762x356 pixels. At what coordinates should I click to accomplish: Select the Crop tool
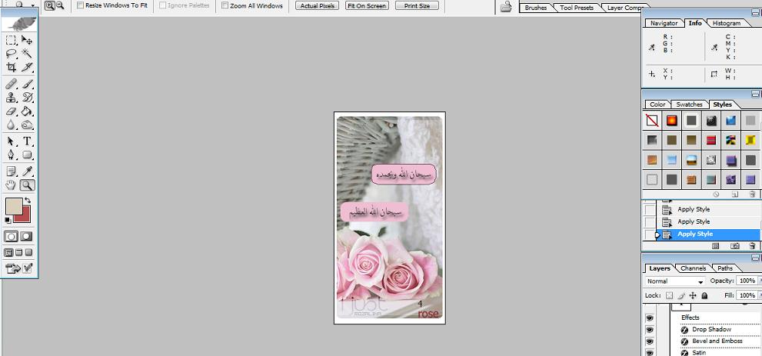click(12, 68)
